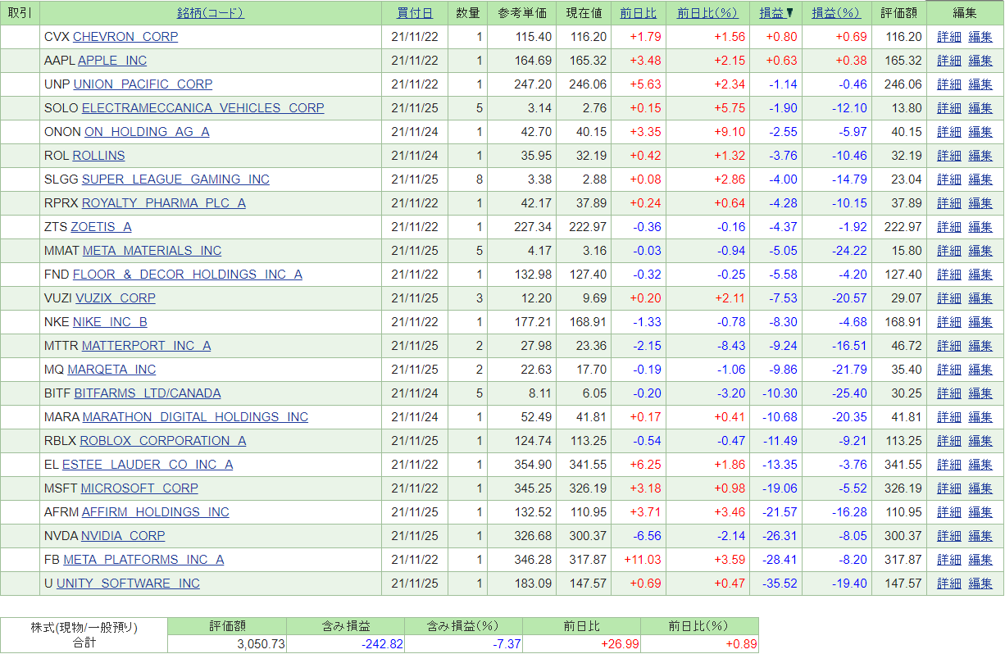
Task: Open UNION PACIFIC CORP stock link
Action: pyautogui.click(x=143, y=84)
